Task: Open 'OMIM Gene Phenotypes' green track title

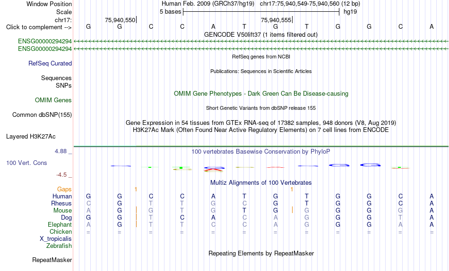Action: coord(261,94)
